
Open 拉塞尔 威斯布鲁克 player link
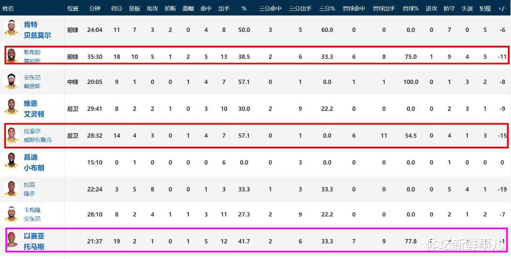[38, 135]
